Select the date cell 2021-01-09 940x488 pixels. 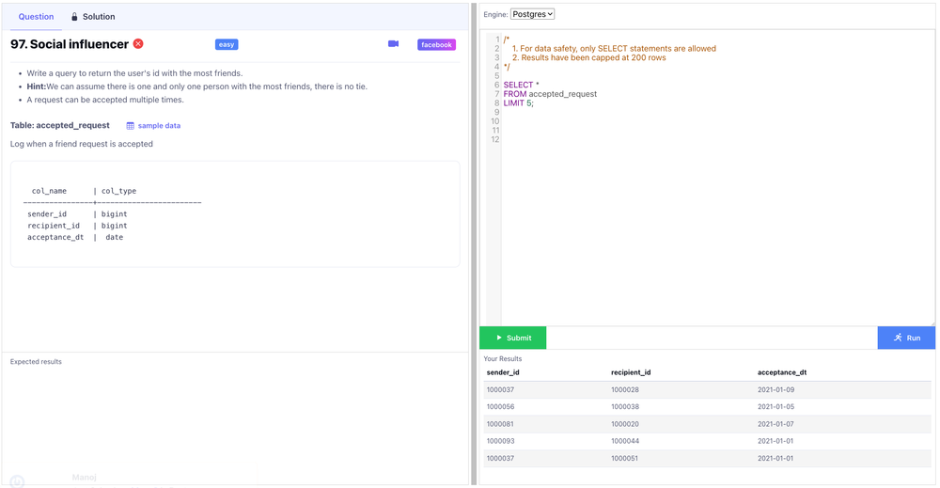pyautogui.click(x=775, y=389)
